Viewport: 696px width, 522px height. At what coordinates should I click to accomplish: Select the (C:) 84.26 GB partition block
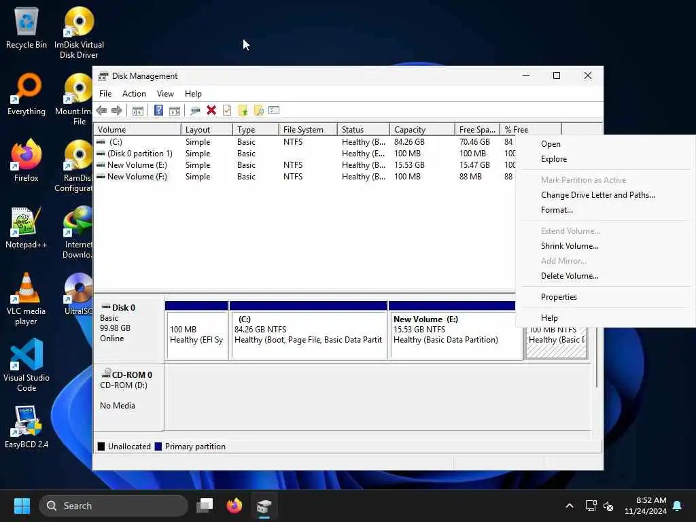tap(308, 330)
